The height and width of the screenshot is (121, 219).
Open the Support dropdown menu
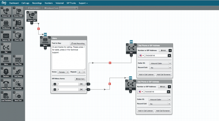pyautogui.click(x=83, y=3)
